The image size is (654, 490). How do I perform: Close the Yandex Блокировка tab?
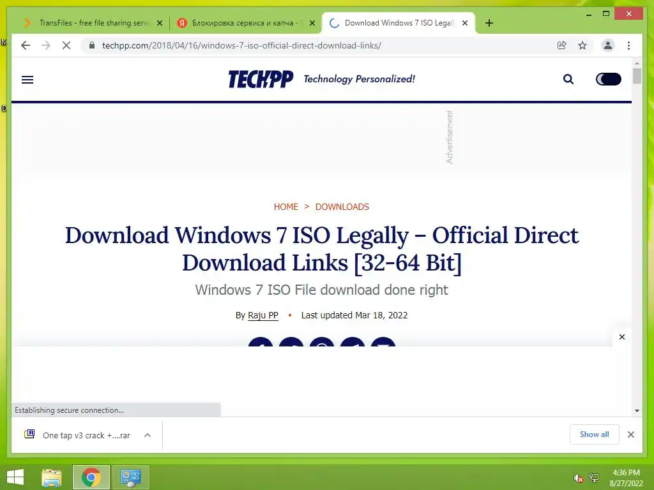(x=312, y=23)
